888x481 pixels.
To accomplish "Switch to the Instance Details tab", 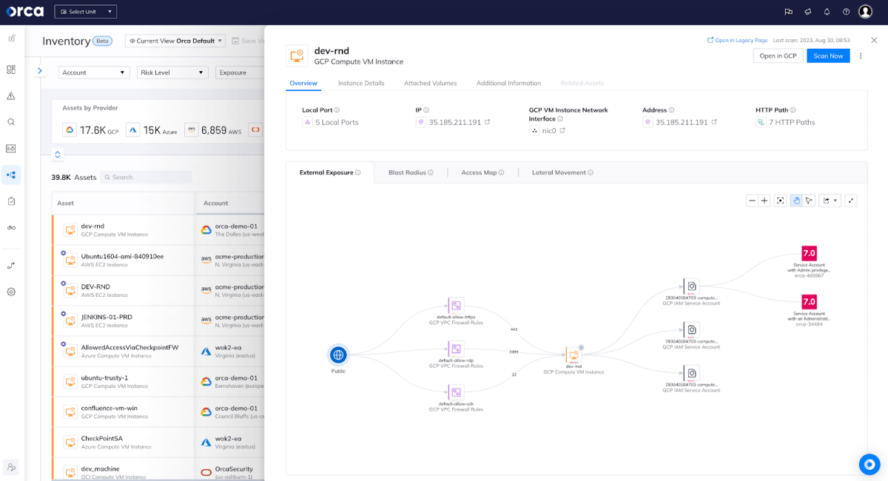I will [x=361, y=83].
